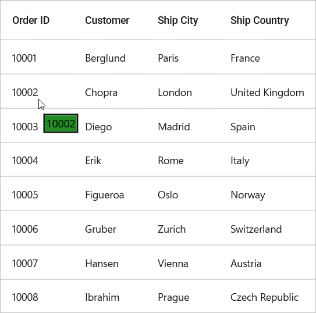Click the Oslo city cell
Screen dimensions: 316x313
[168, 195]
